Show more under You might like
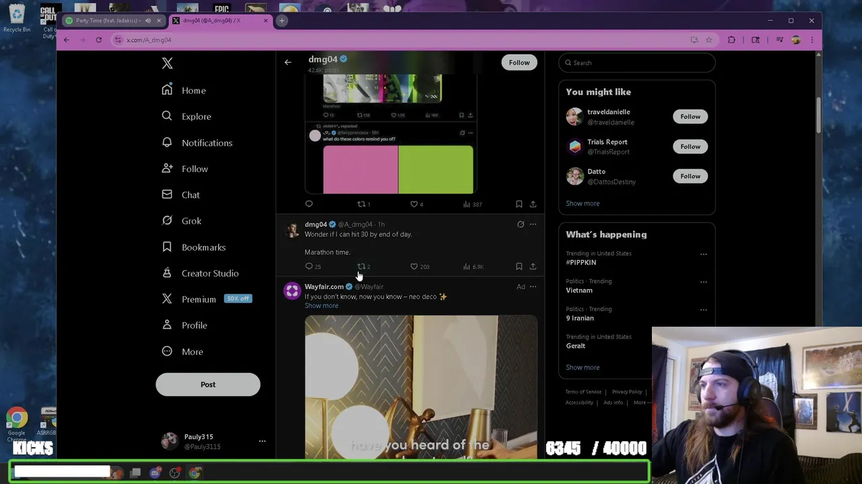The height and width of the screenshot is (484, 862). (583, 203)
